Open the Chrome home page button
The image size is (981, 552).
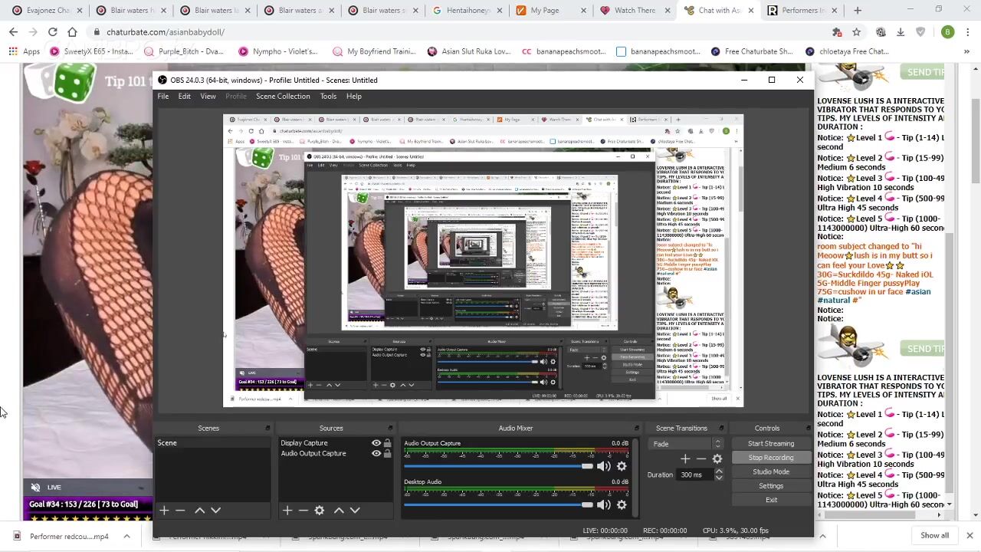(72, 31)
